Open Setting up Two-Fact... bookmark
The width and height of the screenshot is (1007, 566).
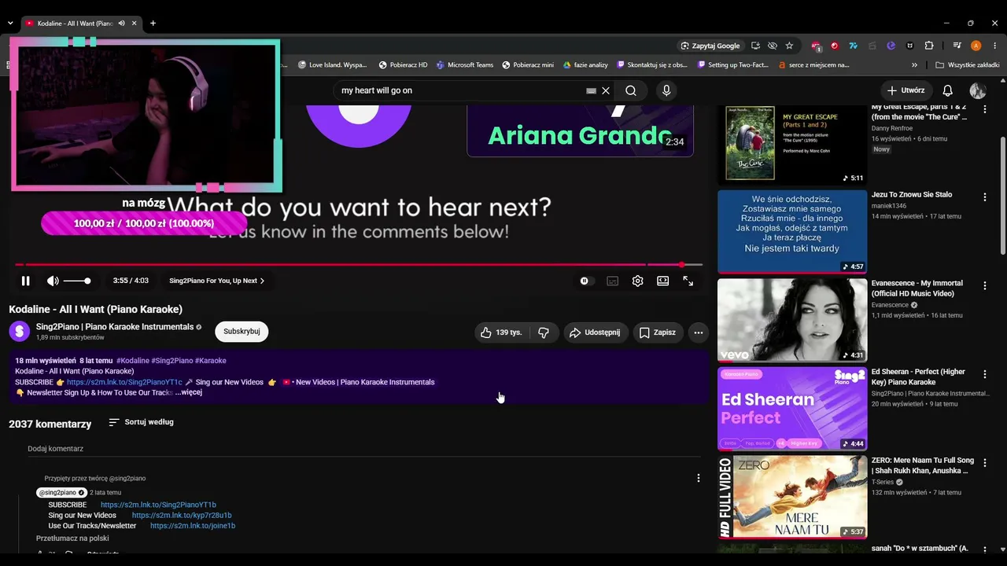tap(733, 65)
